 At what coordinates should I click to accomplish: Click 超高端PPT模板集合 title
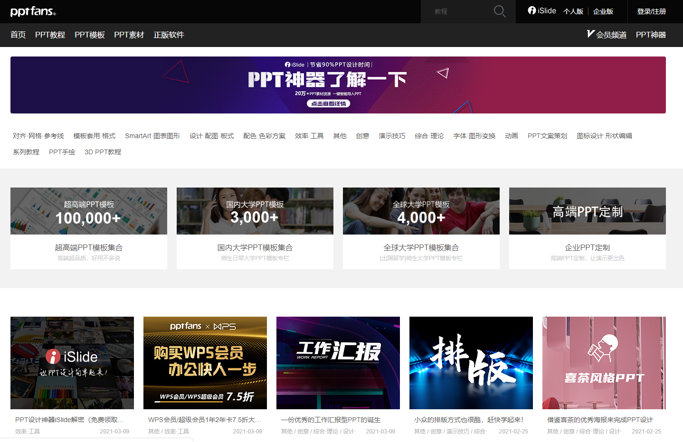89,247
